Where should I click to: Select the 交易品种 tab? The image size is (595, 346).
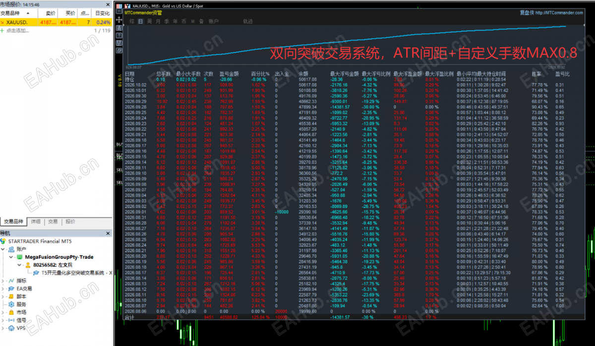pos(13,221)
